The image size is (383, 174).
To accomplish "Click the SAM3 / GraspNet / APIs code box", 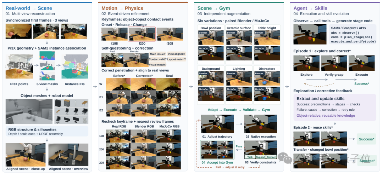I will (x=352, y=34).
